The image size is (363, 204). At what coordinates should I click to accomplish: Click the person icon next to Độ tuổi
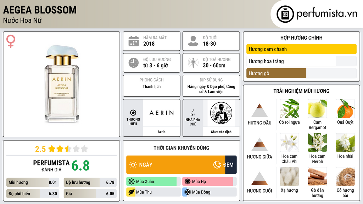[193, 41]
